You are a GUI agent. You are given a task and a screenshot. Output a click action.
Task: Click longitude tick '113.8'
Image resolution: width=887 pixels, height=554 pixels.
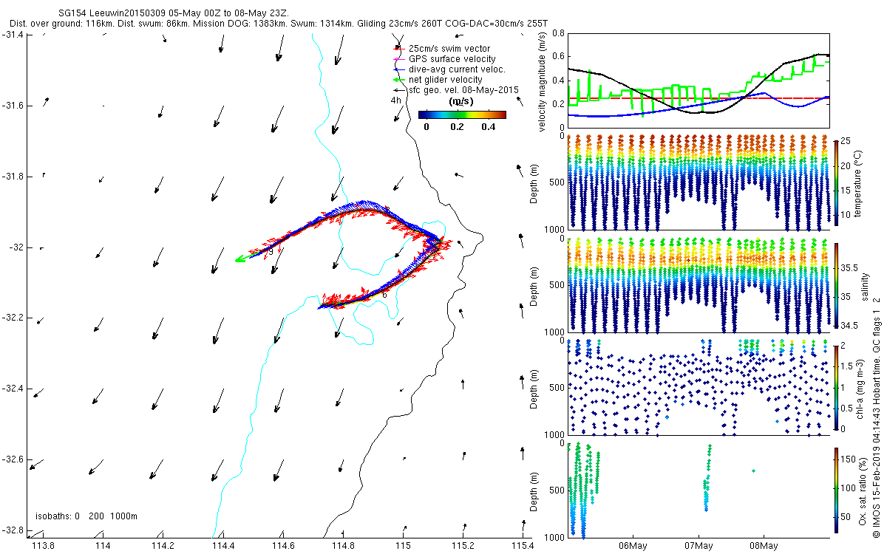(x=44, y=546)
